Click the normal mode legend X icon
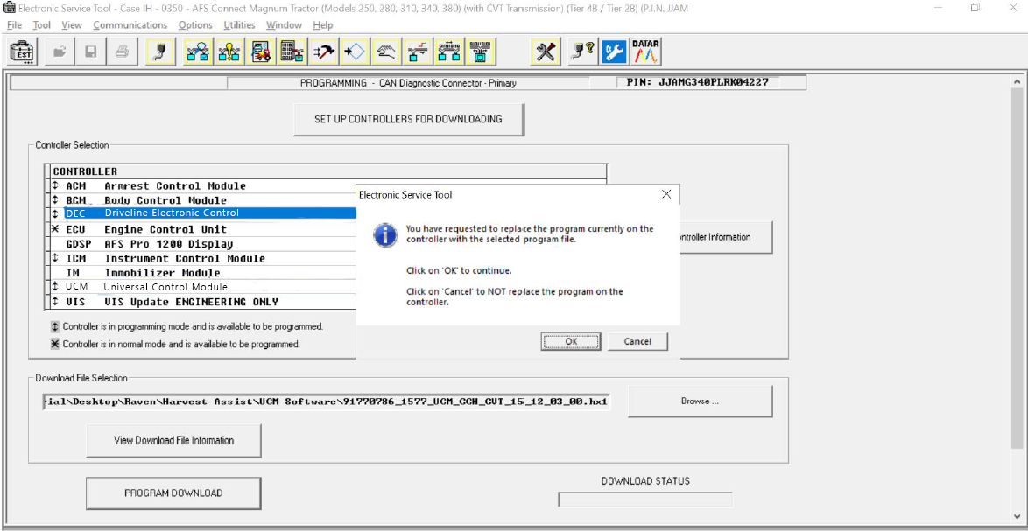 (55, 344)
